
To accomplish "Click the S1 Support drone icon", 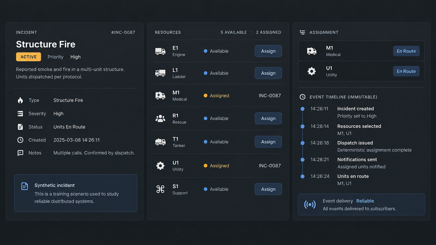I will (160, 189).
